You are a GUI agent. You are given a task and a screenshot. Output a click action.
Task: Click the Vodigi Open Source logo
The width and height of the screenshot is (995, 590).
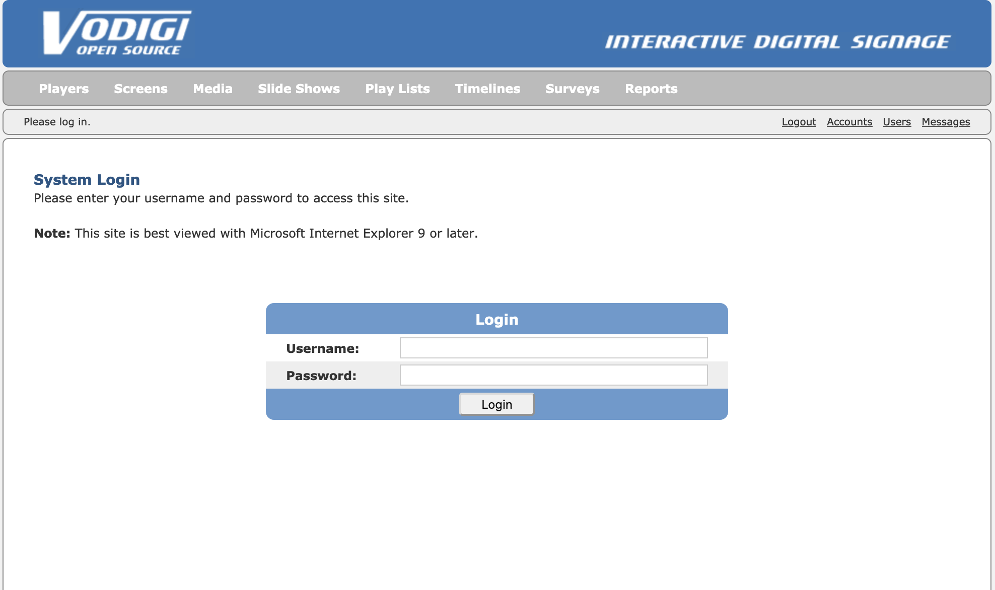point(117,33)
